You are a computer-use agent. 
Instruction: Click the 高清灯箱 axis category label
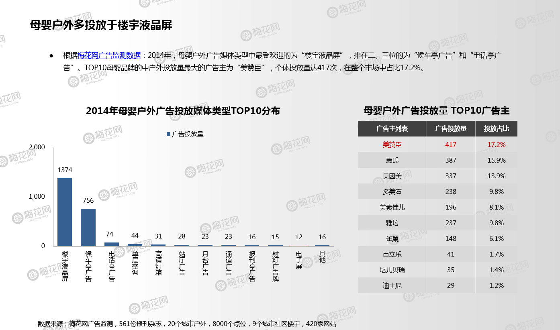tap(158, 263)
